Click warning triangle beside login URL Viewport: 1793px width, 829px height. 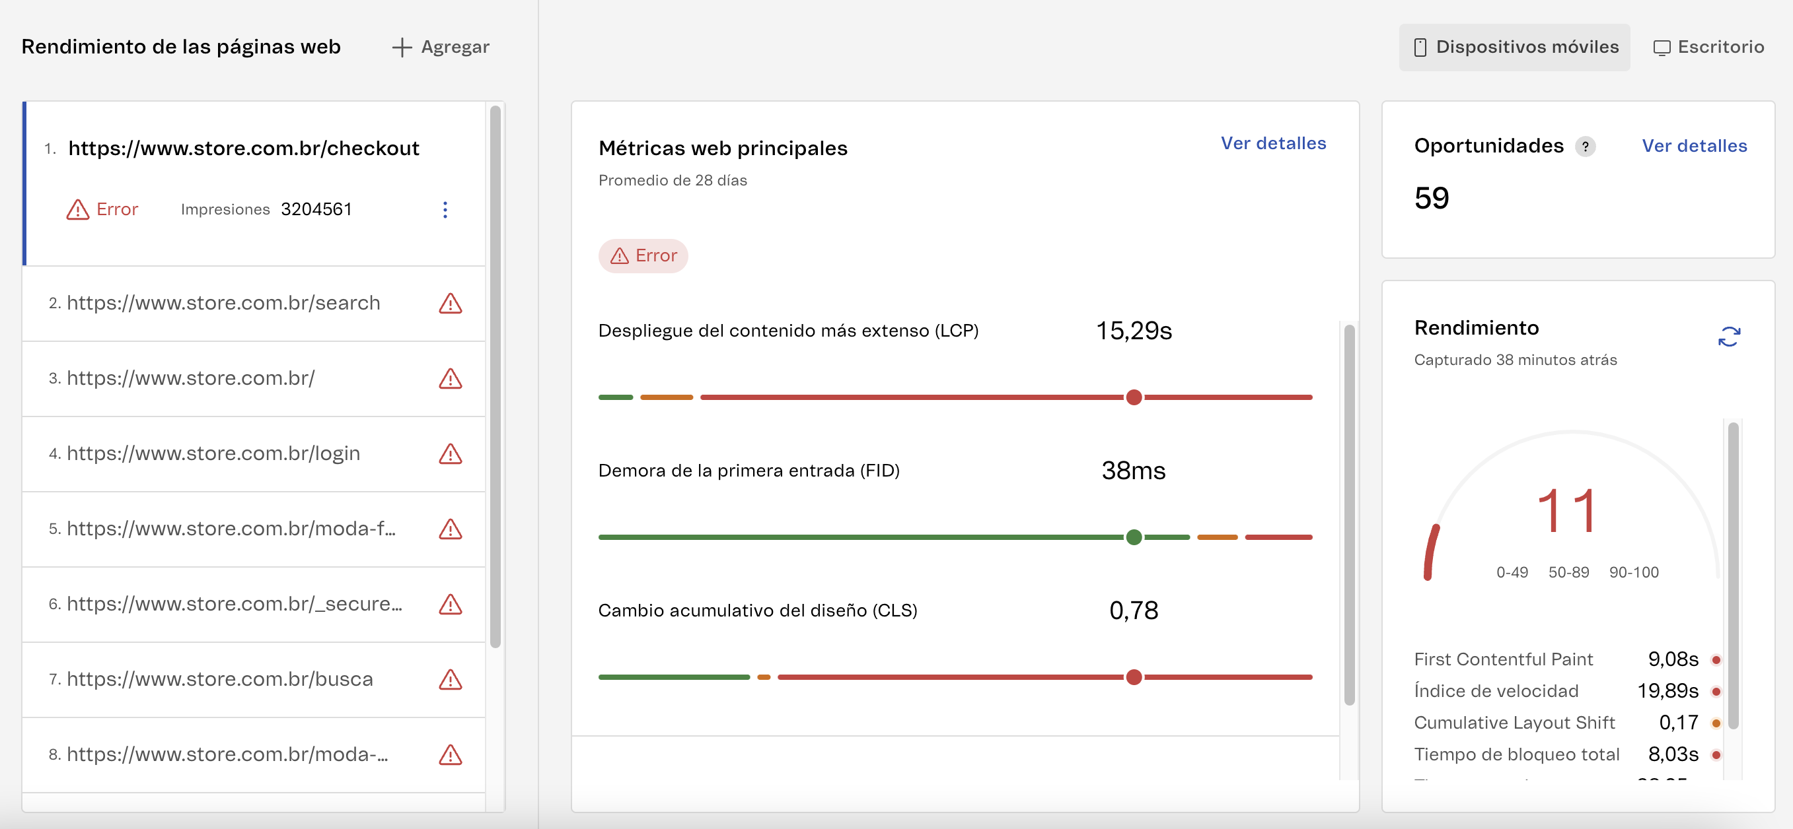click(x=451, y=453)
